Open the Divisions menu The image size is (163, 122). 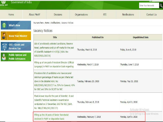pyautogui.click(x=58, y=15)
